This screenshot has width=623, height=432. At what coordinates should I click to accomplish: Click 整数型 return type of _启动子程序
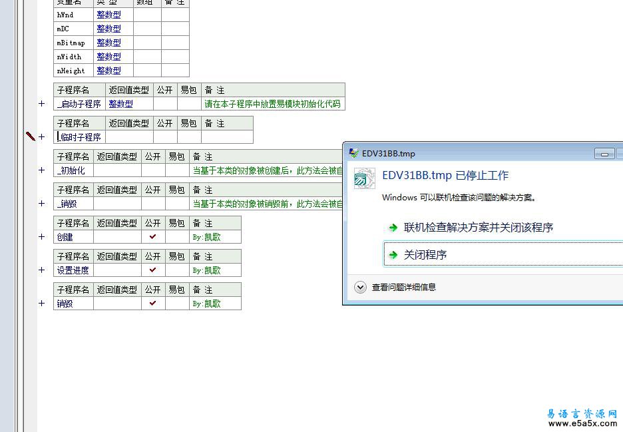pyautogui.click(x=120, y=104)
